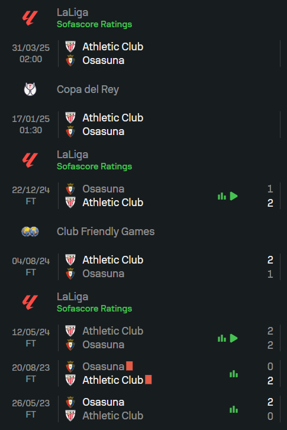Select the Copa del Rey competition header
Image resolution: width=287 pixels, height=430 pixels.
(88, 89)
